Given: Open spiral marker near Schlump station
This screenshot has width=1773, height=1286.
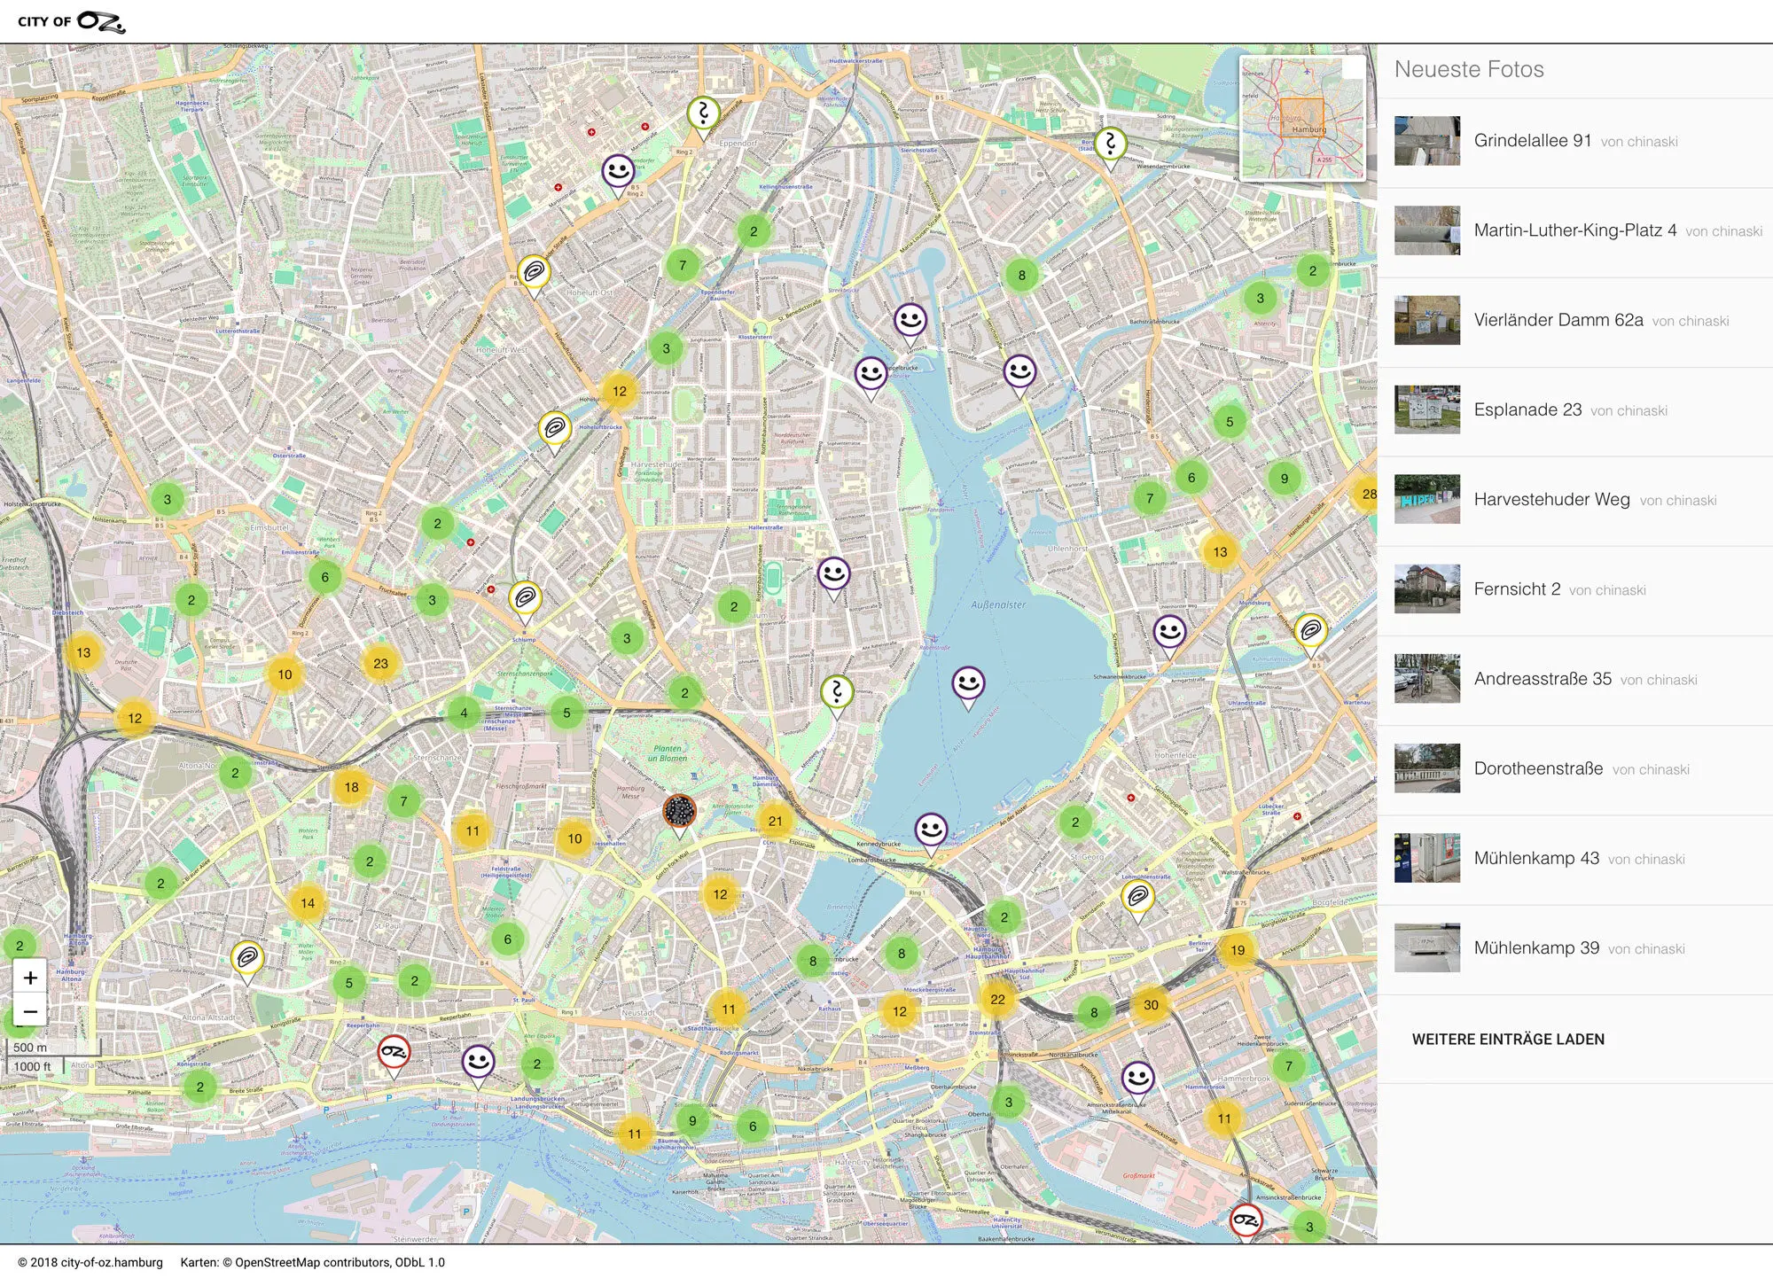Looking at the screenshot, I should point(525,598).
